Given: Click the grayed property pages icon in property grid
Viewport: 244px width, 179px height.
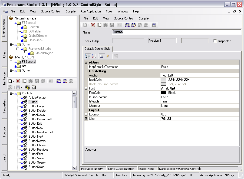Looking at the screenshot, I should coord(116,56).
